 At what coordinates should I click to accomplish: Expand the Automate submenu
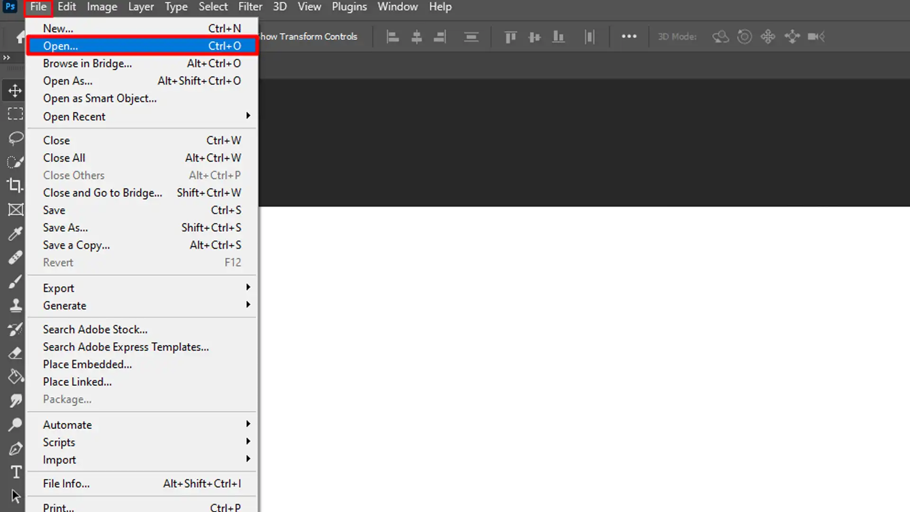(x=142, y=424)
